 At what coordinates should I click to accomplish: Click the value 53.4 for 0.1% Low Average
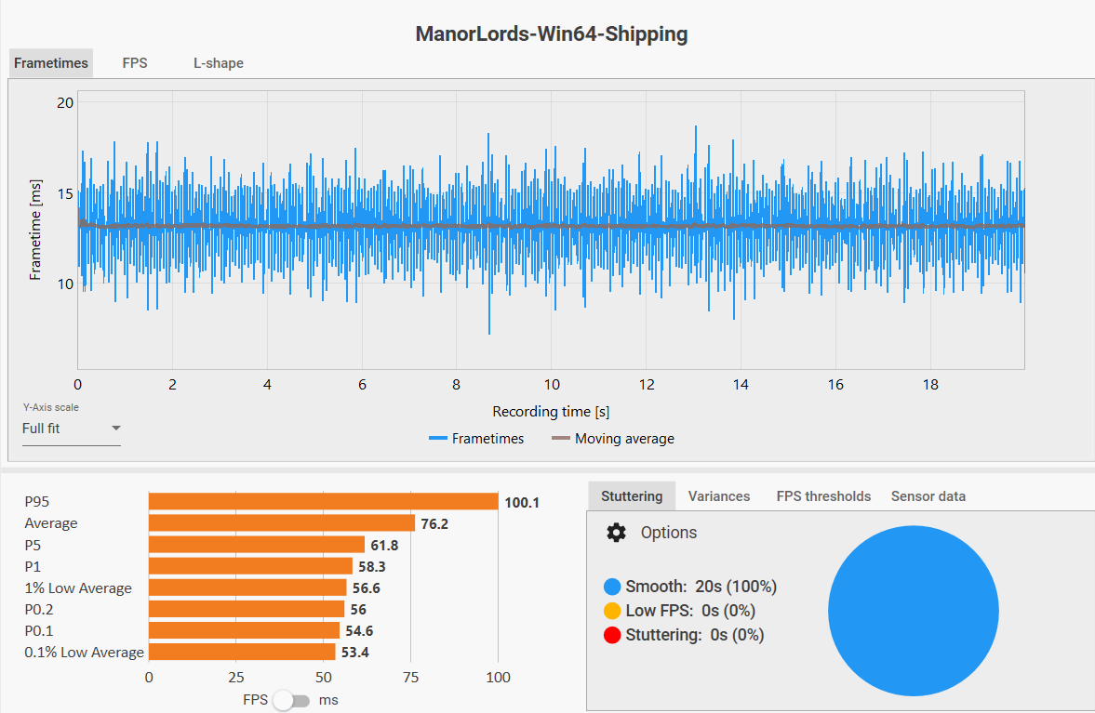click(x=354, y=653)
